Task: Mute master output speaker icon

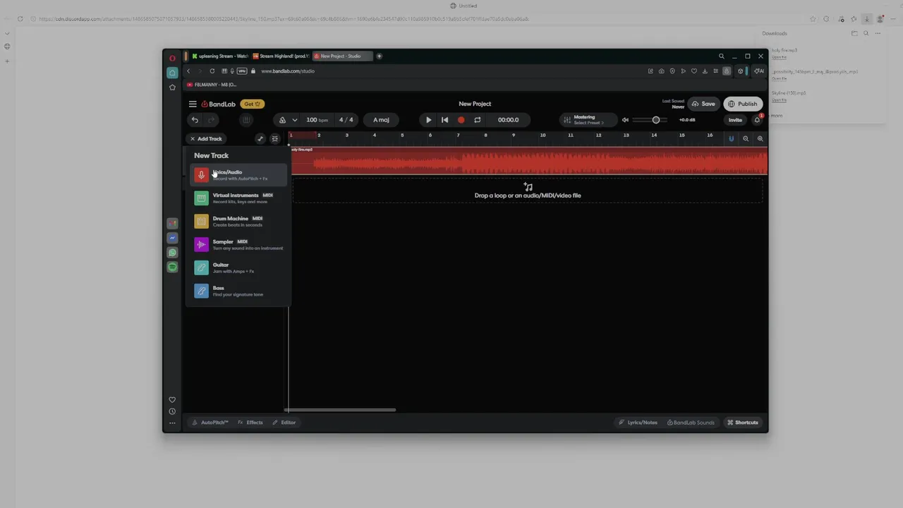Action: pyautogui.click(x=625, y=120)
